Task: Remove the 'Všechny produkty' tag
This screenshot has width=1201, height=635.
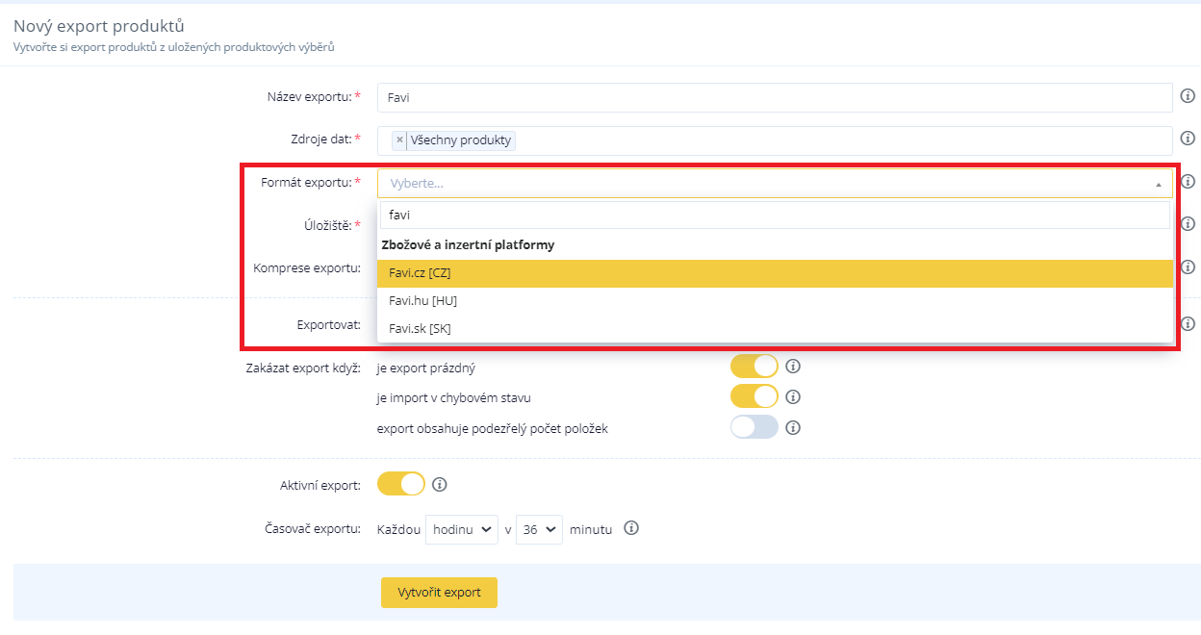Action: pyautogui.click(x=399, y=140)
